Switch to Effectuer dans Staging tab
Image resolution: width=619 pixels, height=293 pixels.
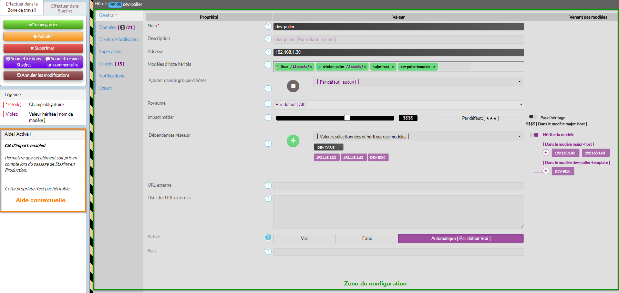point(65,8)
